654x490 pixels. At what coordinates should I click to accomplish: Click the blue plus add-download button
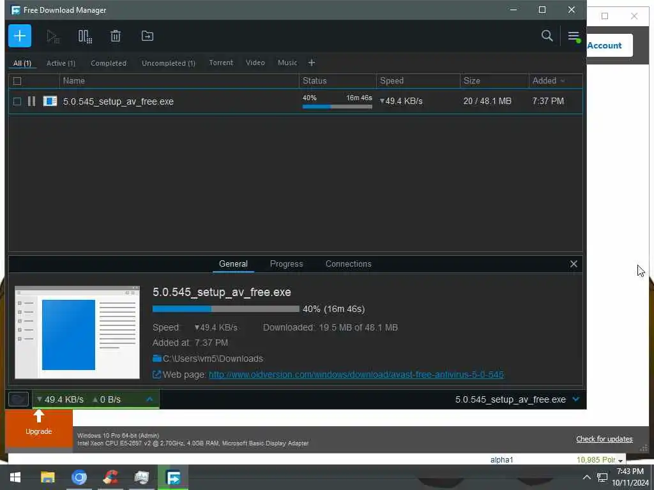20,36
